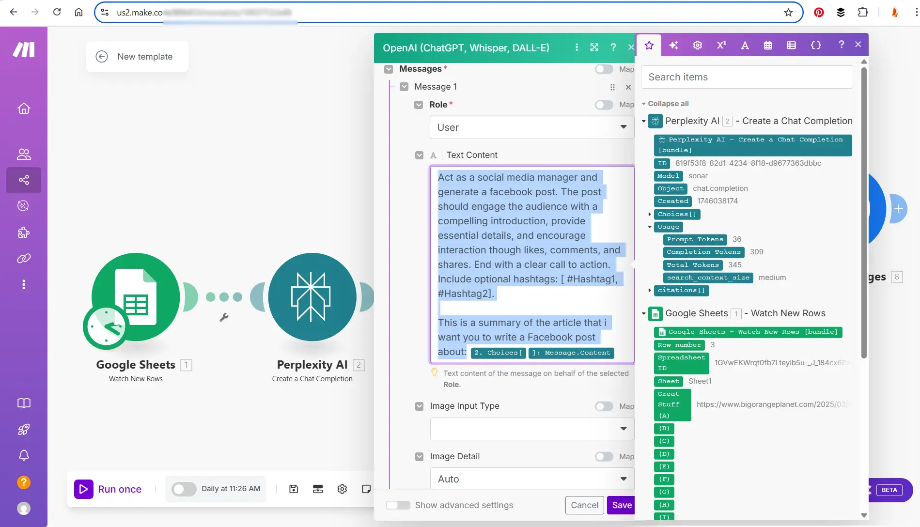Screen dimensions: 920x527
Task: Open the user profile avatar
Action: pos(24,508)
